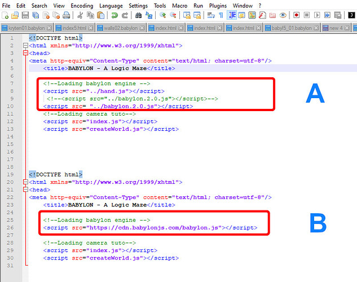Toggle Word Wrap in toolbar
Image resolution: width=357 pixels, height=282 pixels.
pos(211,15)
